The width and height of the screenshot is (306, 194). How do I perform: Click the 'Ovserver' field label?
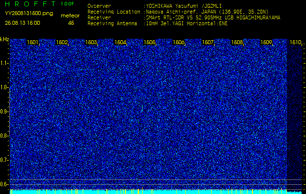(99, 6)
